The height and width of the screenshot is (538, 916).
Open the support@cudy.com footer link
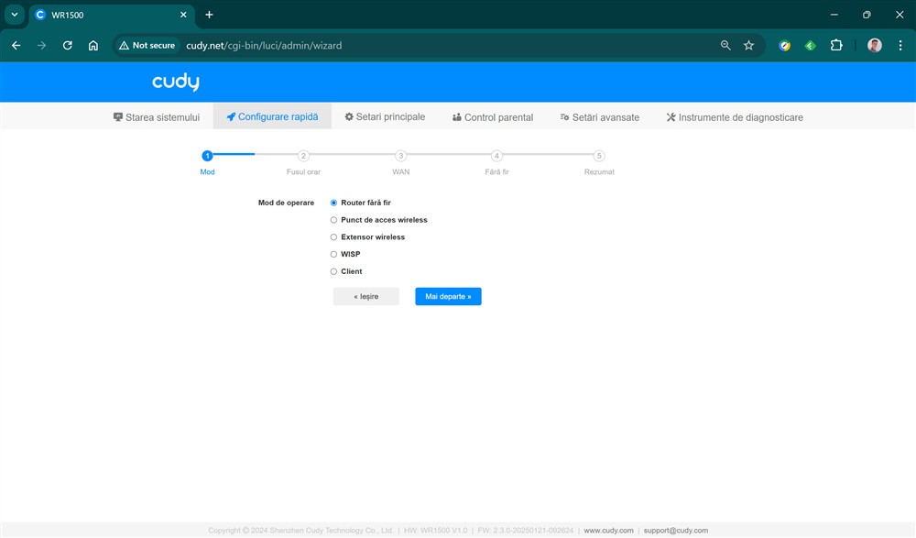click(675, 531)
